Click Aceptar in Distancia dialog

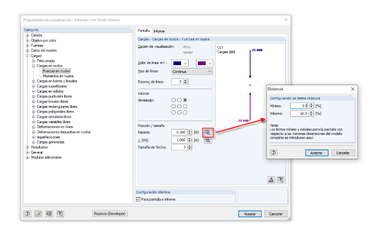(317, 153)
